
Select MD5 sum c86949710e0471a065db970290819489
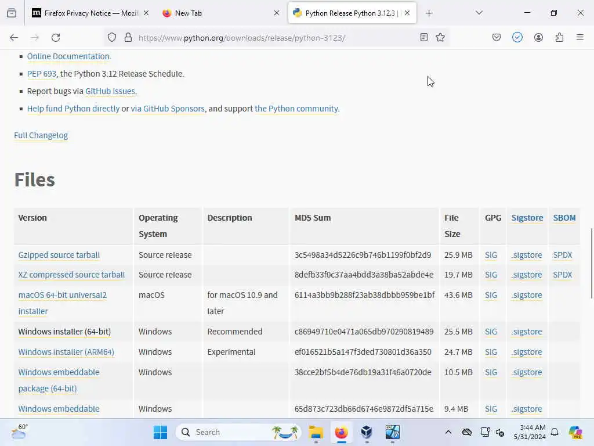tap(364, 332)
